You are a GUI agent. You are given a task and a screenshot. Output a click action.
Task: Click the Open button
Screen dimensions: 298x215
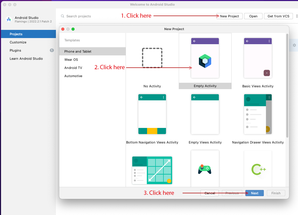coord(253,16)
